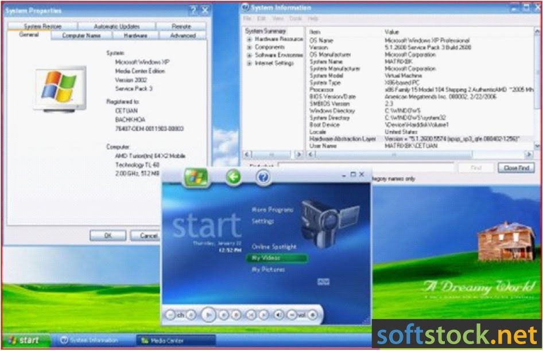543x351 pixels.
Task: Click the green back arrow in Media Center
Action: 234,177
